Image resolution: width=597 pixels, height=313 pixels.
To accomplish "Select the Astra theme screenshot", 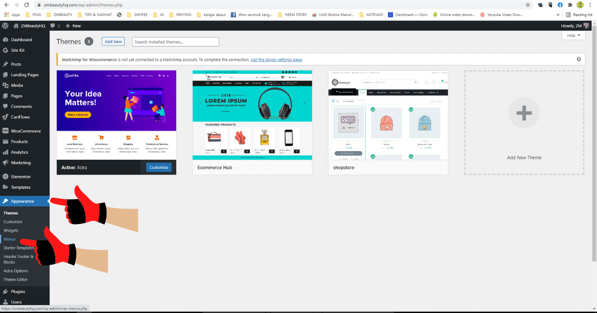I will point(116,115).
